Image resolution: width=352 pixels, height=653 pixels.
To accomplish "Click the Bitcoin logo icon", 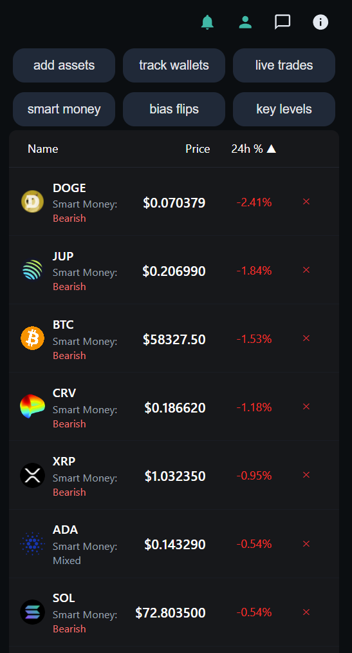I will (x=32, y=338).
